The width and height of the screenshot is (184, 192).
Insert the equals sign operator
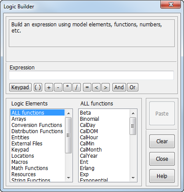tap(87, 87)
